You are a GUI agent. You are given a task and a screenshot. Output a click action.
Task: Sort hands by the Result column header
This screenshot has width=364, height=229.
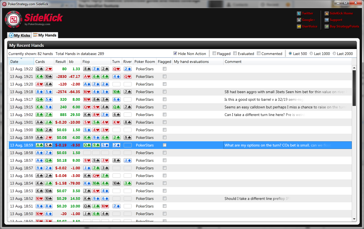tap(61, 62)
